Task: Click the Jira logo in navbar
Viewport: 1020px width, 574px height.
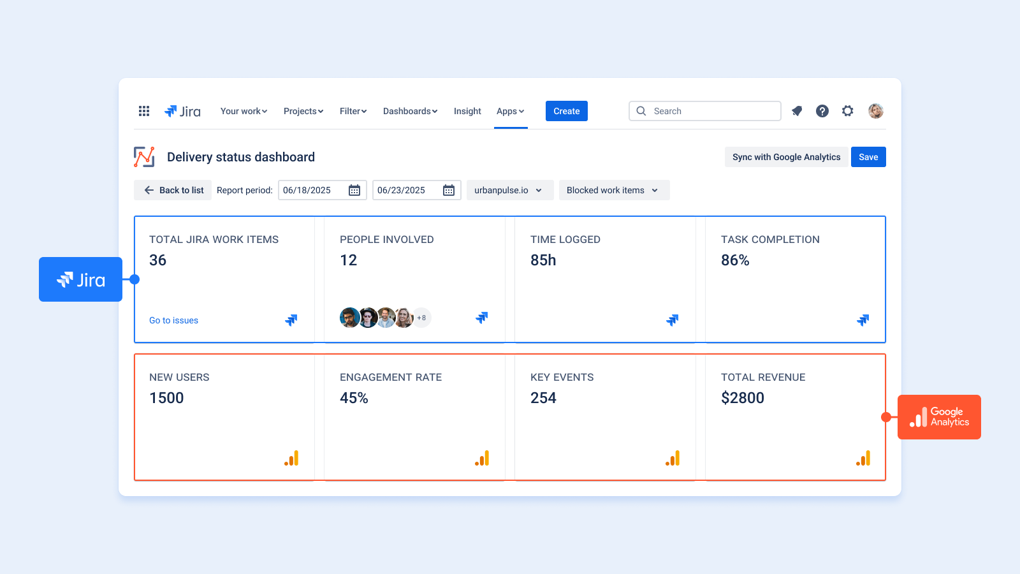Action: [182, 111]
